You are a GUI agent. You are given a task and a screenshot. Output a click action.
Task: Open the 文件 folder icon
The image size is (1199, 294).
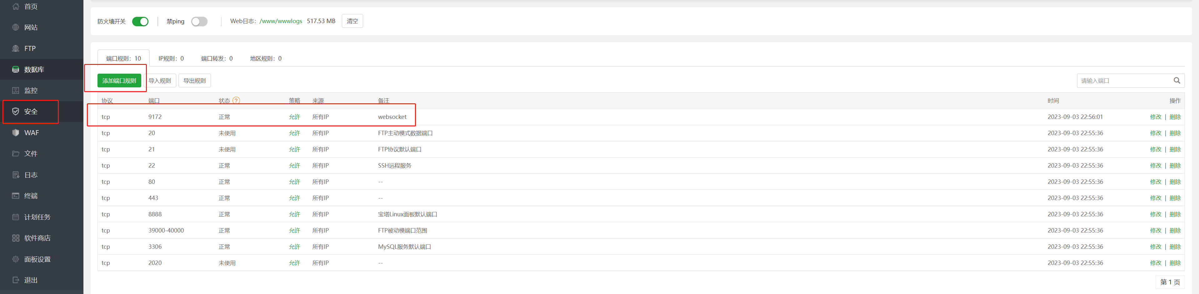coord(15,154)
